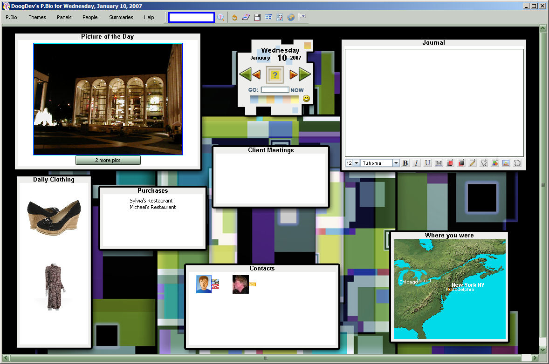549x364 pixels.
Task: Click the large green next arrow
Action: tap(305, 74)
